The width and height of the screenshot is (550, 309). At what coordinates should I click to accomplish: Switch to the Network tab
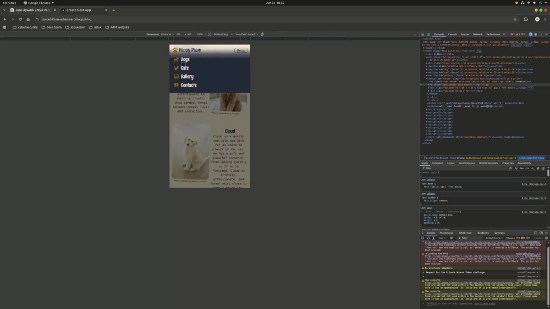(x=478, y=34)
